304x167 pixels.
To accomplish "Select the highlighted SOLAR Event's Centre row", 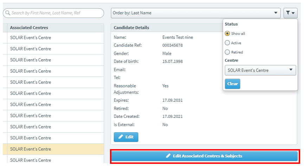I will [31, 149].
